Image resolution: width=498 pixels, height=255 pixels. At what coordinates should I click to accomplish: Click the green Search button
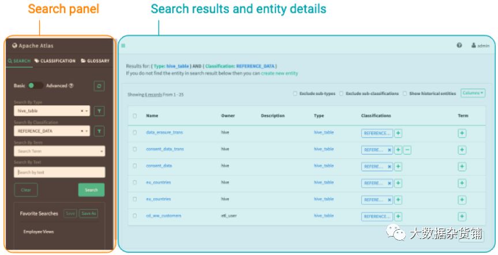91,190
